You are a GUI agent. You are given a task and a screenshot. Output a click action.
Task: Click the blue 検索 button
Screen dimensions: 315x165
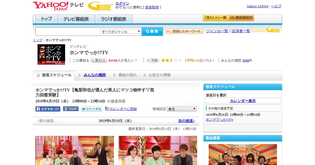[x=152, y=31]
